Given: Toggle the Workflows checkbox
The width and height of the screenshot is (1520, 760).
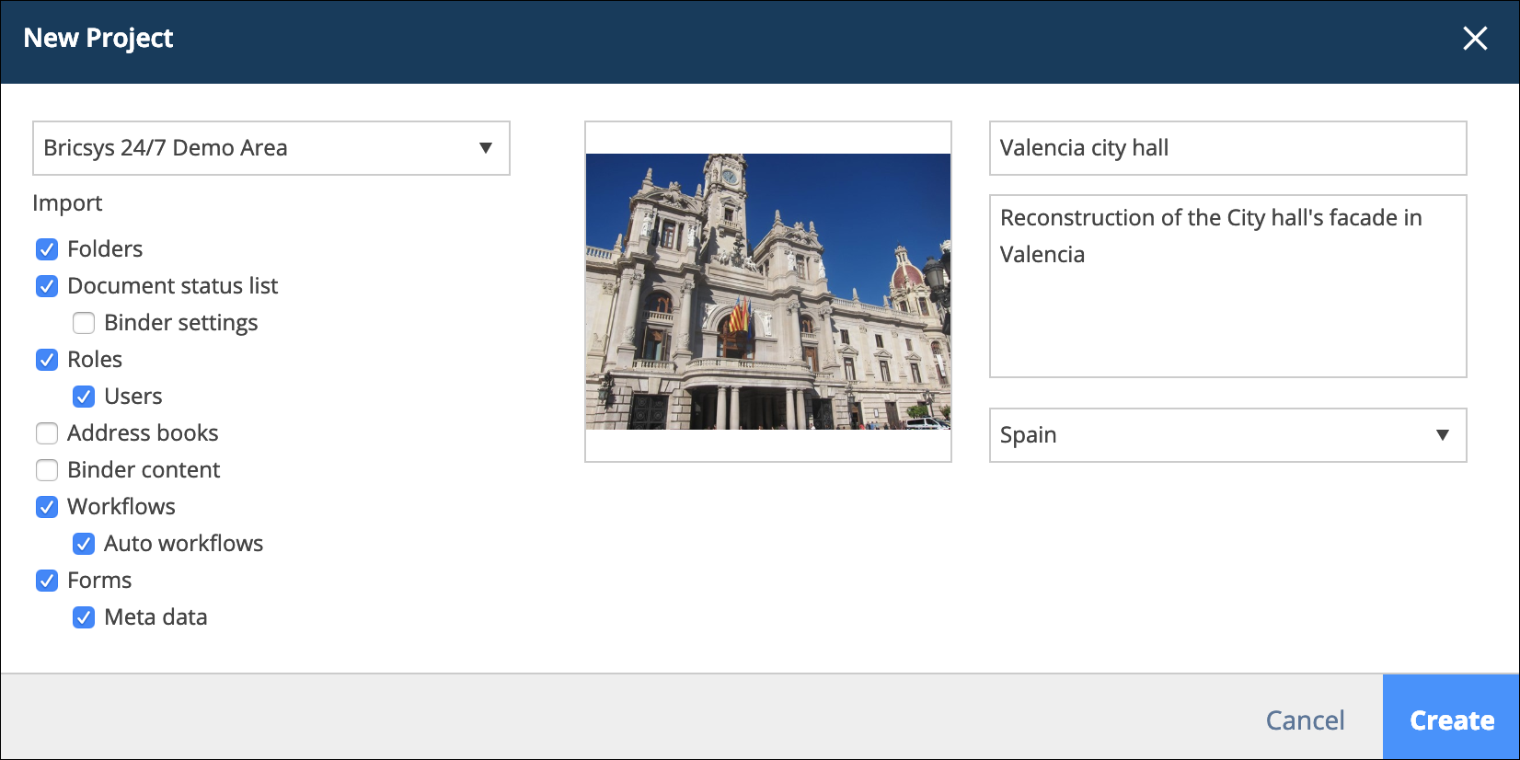Looking at the screenshot, I should coord(47,507).
